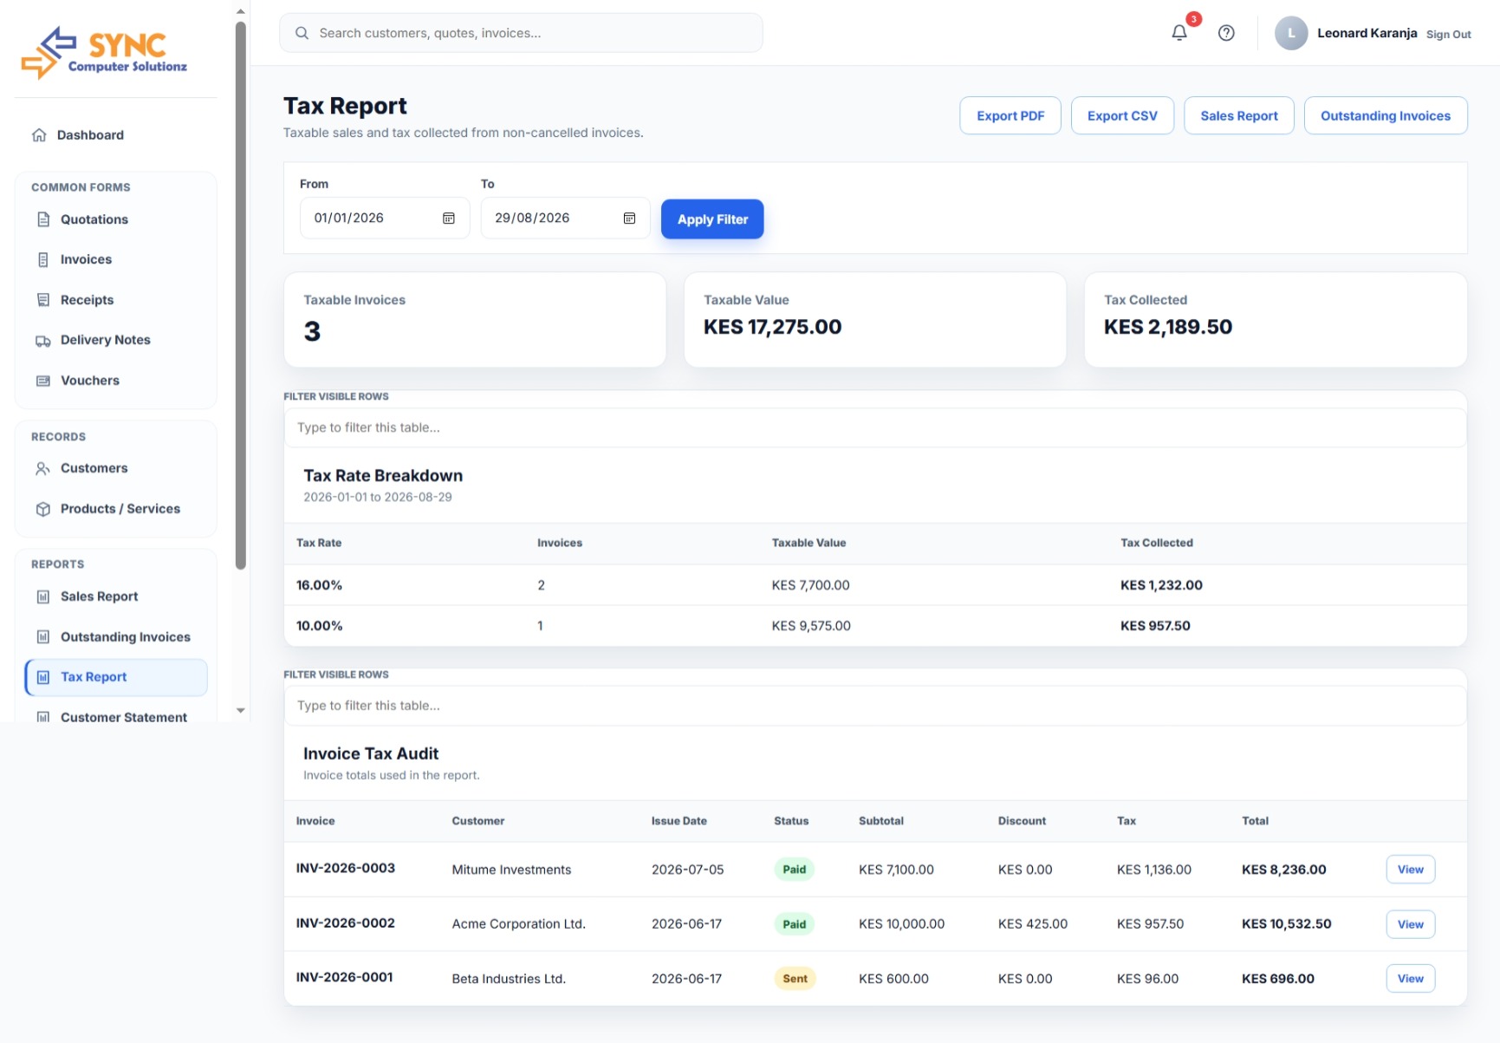Click the sidebar scroll down arrow
Screen dimensions: 1500x1043
coord(241,710)
